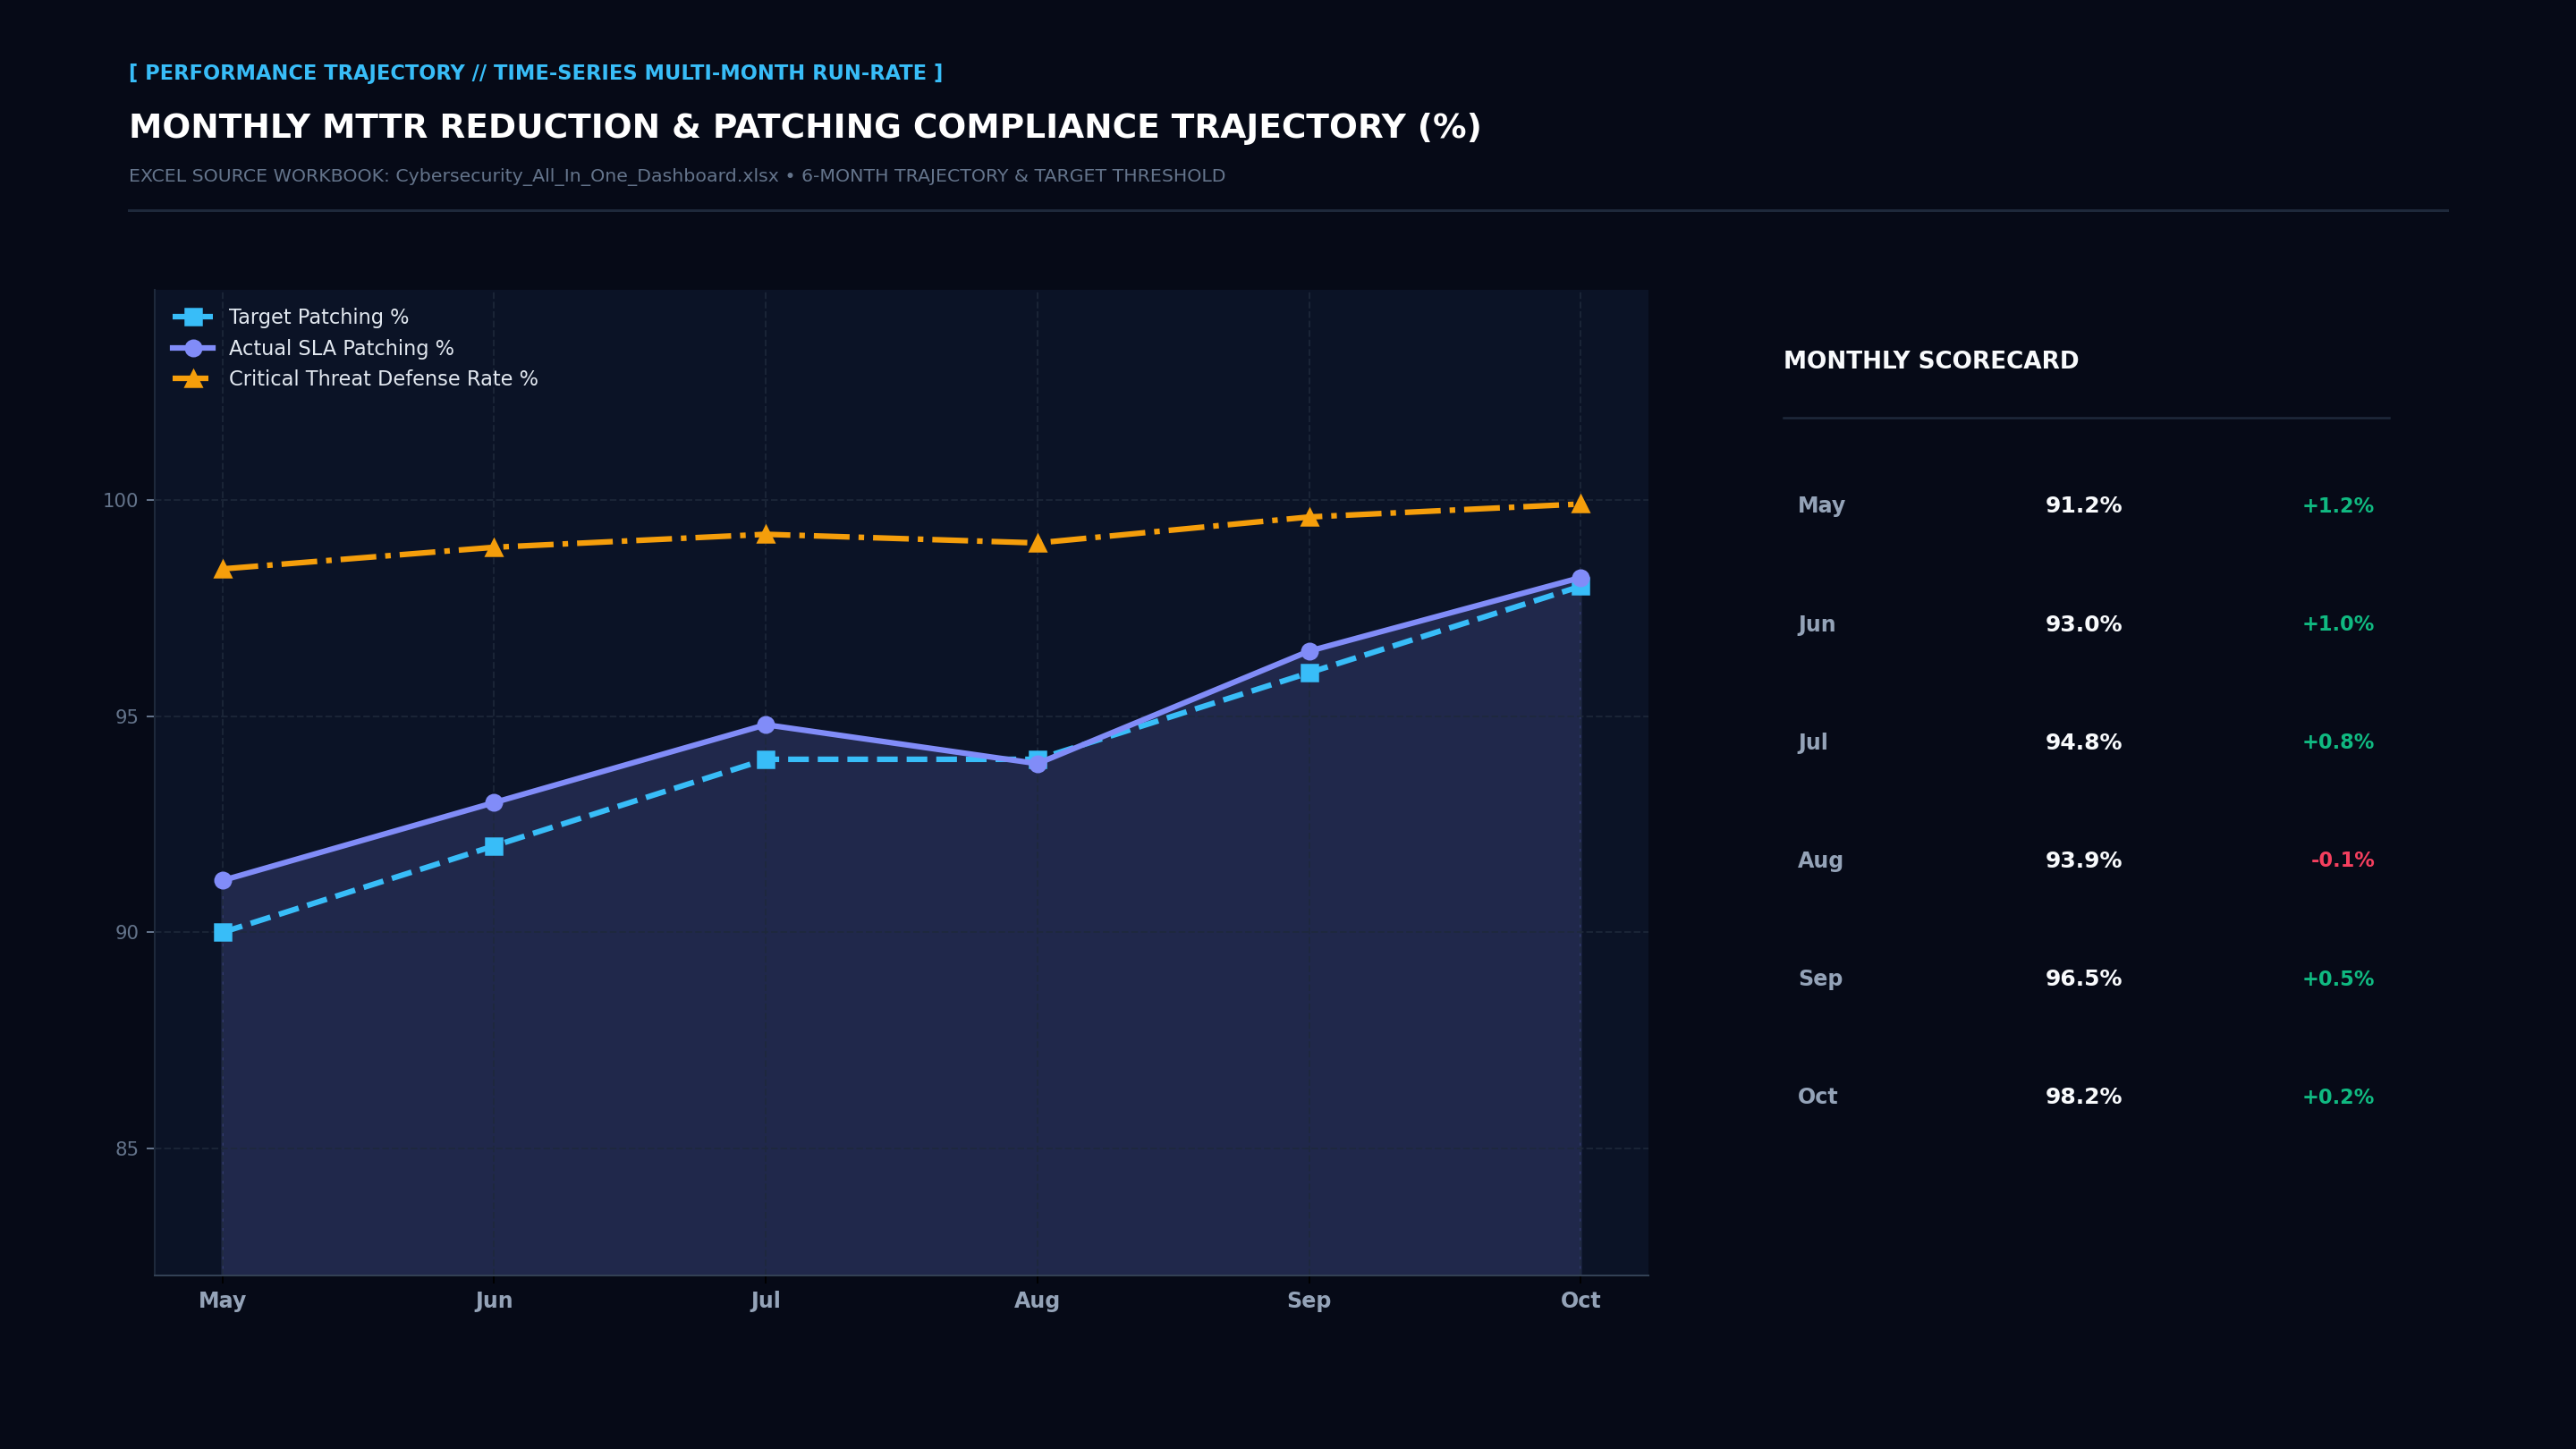Select the Jul Target Patching square data point
Image resolution: width=2576 pixels, height=1449 pixels.
tap(766, 759)
